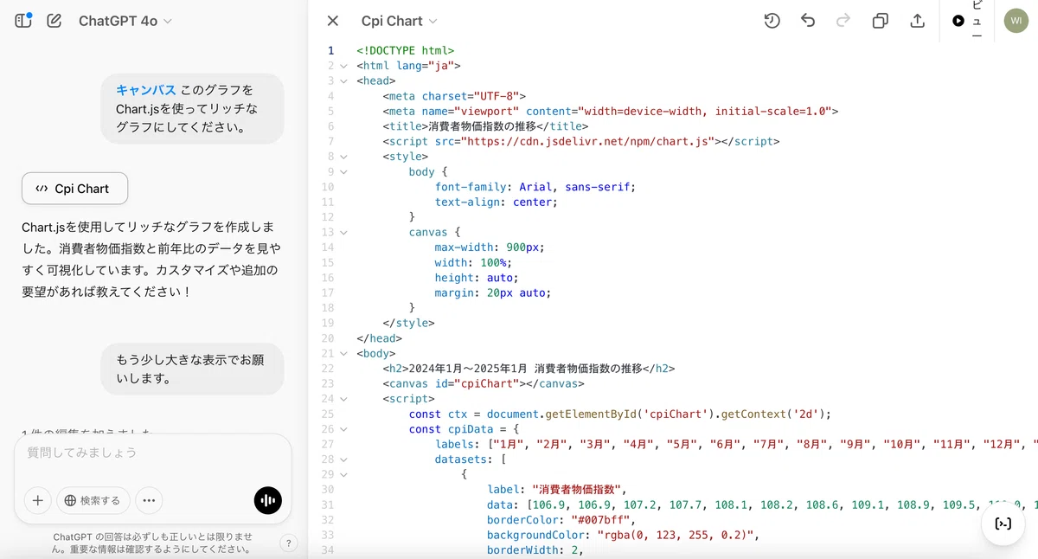
Task: Click the meta viewport line
Action: [x=610, y=111]
